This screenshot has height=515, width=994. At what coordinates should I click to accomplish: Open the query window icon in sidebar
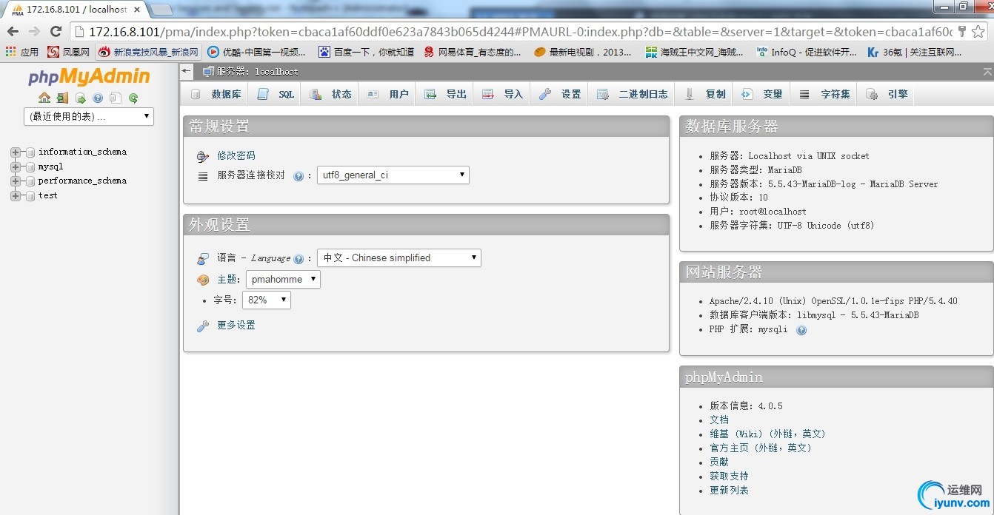click(x=80, y=98)
